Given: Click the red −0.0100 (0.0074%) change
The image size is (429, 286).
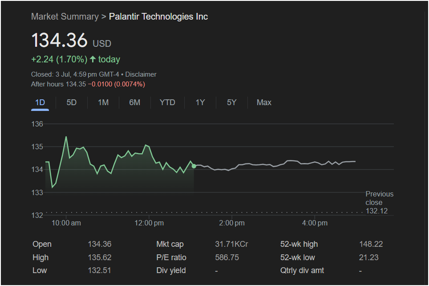Looking at the screenshot, I should pyautogui.click(x=116, y=84).
